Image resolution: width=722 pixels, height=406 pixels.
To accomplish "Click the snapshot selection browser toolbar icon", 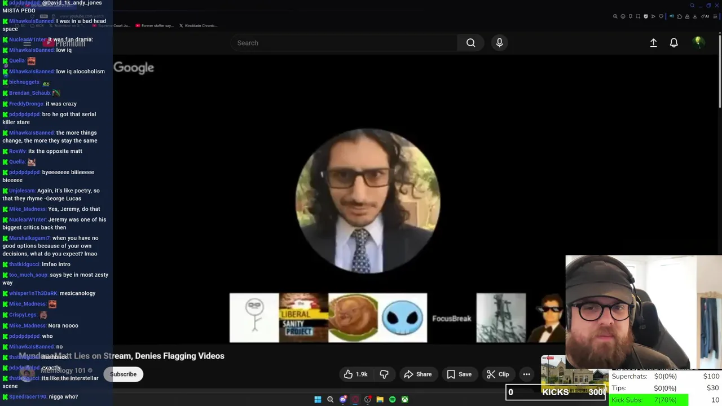I will [x=638, y=16].
